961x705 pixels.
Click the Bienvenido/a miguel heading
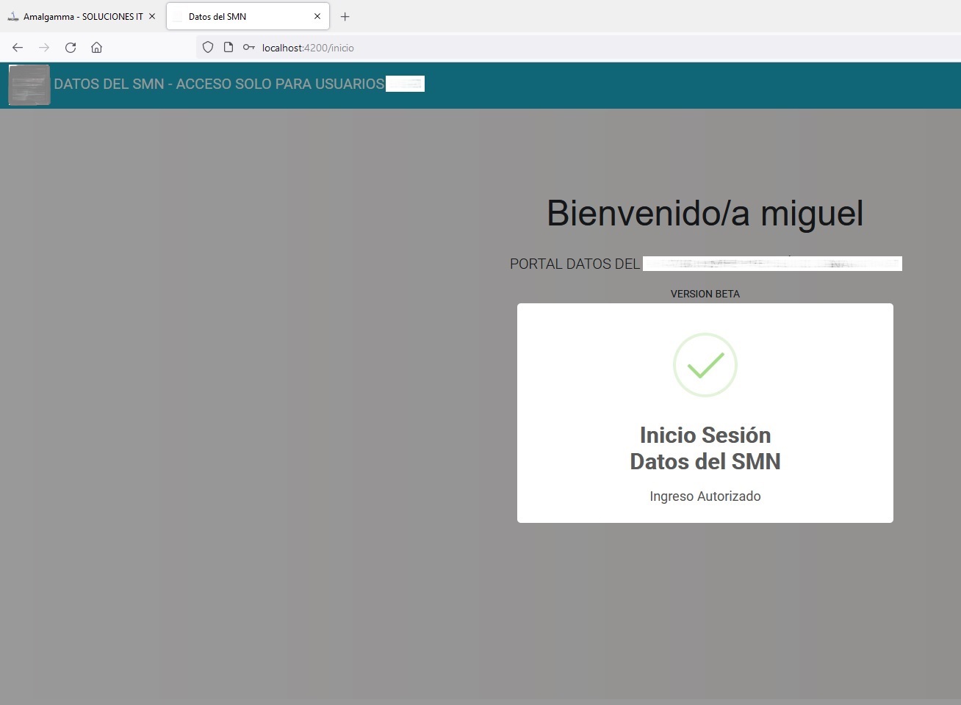705,213
